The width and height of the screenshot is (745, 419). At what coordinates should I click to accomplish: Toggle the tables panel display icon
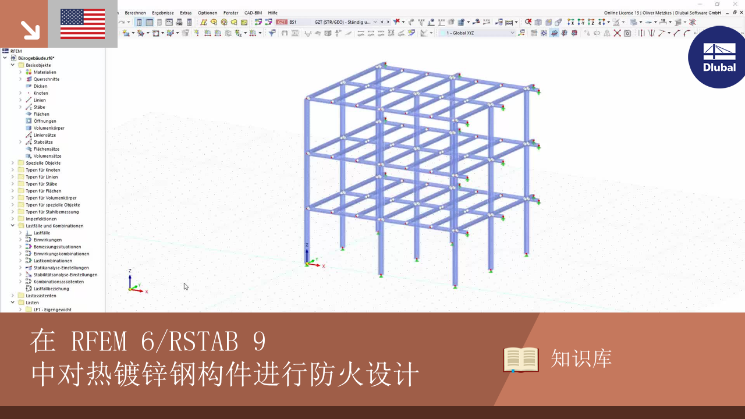pos(150,22)
